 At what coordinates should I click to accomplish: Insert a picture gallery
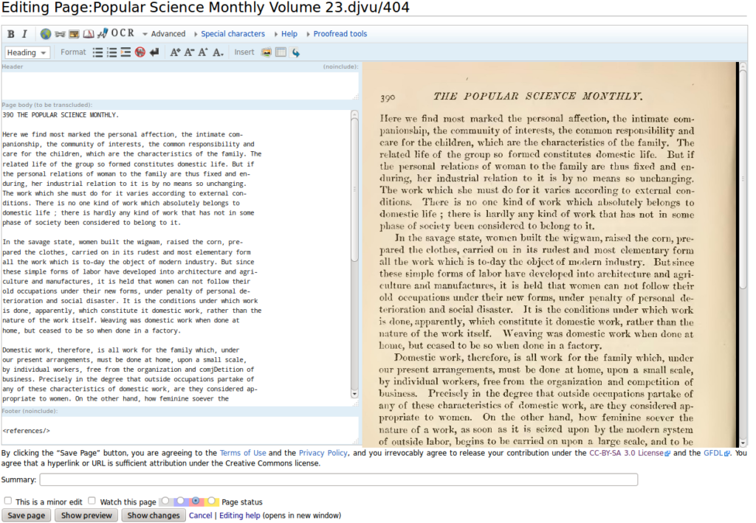pos(266,52)
